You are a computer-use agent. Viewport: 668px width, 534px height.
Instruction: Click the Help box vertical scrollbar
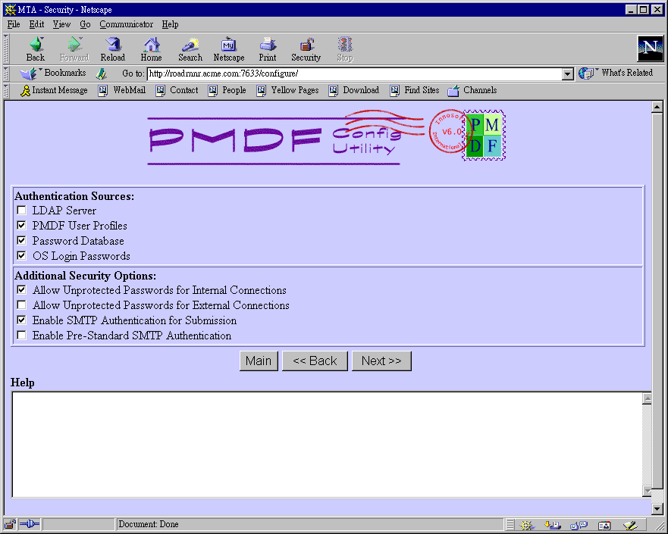[x=647, y=444]
